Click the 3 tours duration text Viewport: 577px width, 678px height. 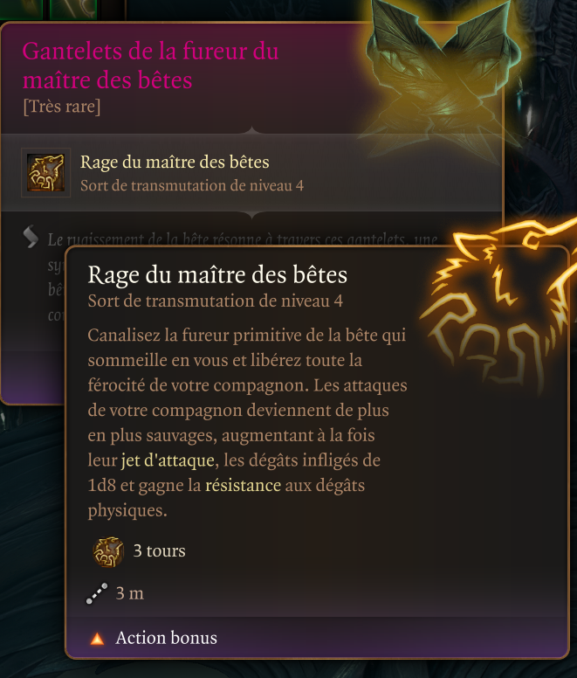160,551
